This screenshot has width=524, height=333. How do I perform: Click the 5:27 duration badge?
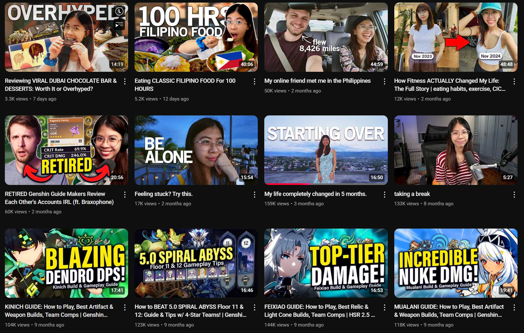508,177
